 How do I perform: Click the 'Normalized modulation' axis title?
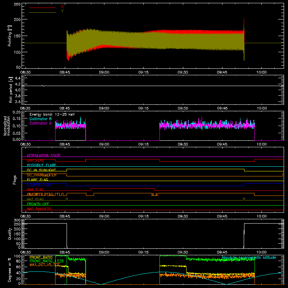[x=7, y=126]
